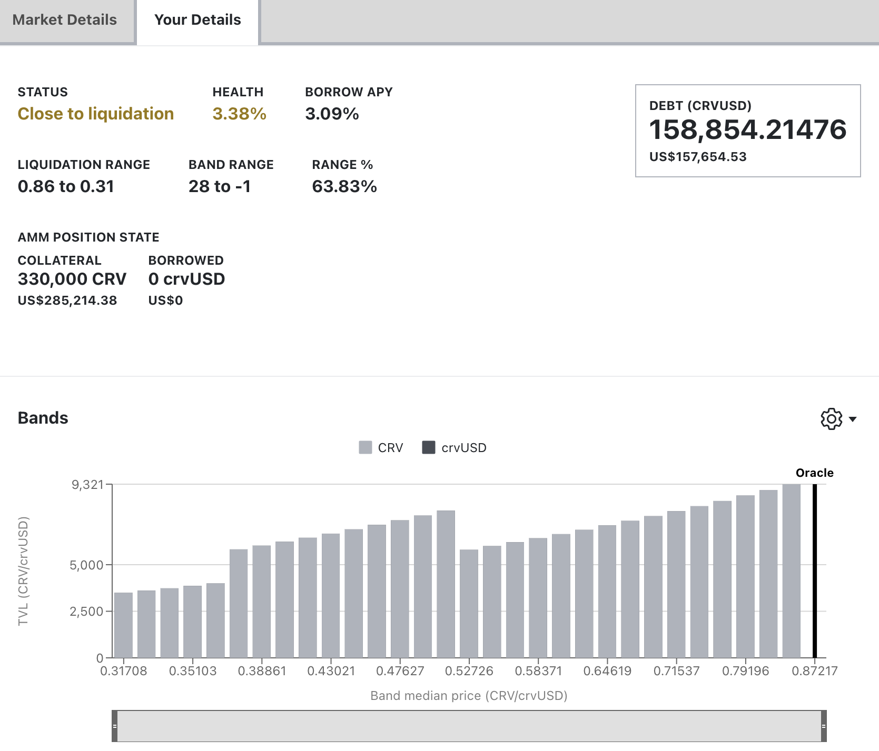Select the Your Details tab

tap(197, 20)
